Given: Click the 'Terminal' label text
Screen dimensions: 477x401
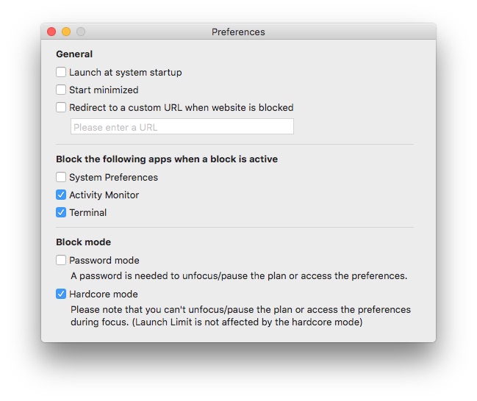Looking at the screenshot, I should pos(88,212).
